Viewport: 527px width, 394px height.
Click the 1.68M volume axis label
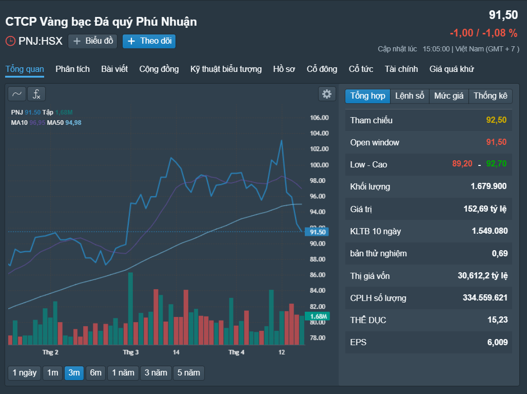pyautogui.click(x=317, y=316)
